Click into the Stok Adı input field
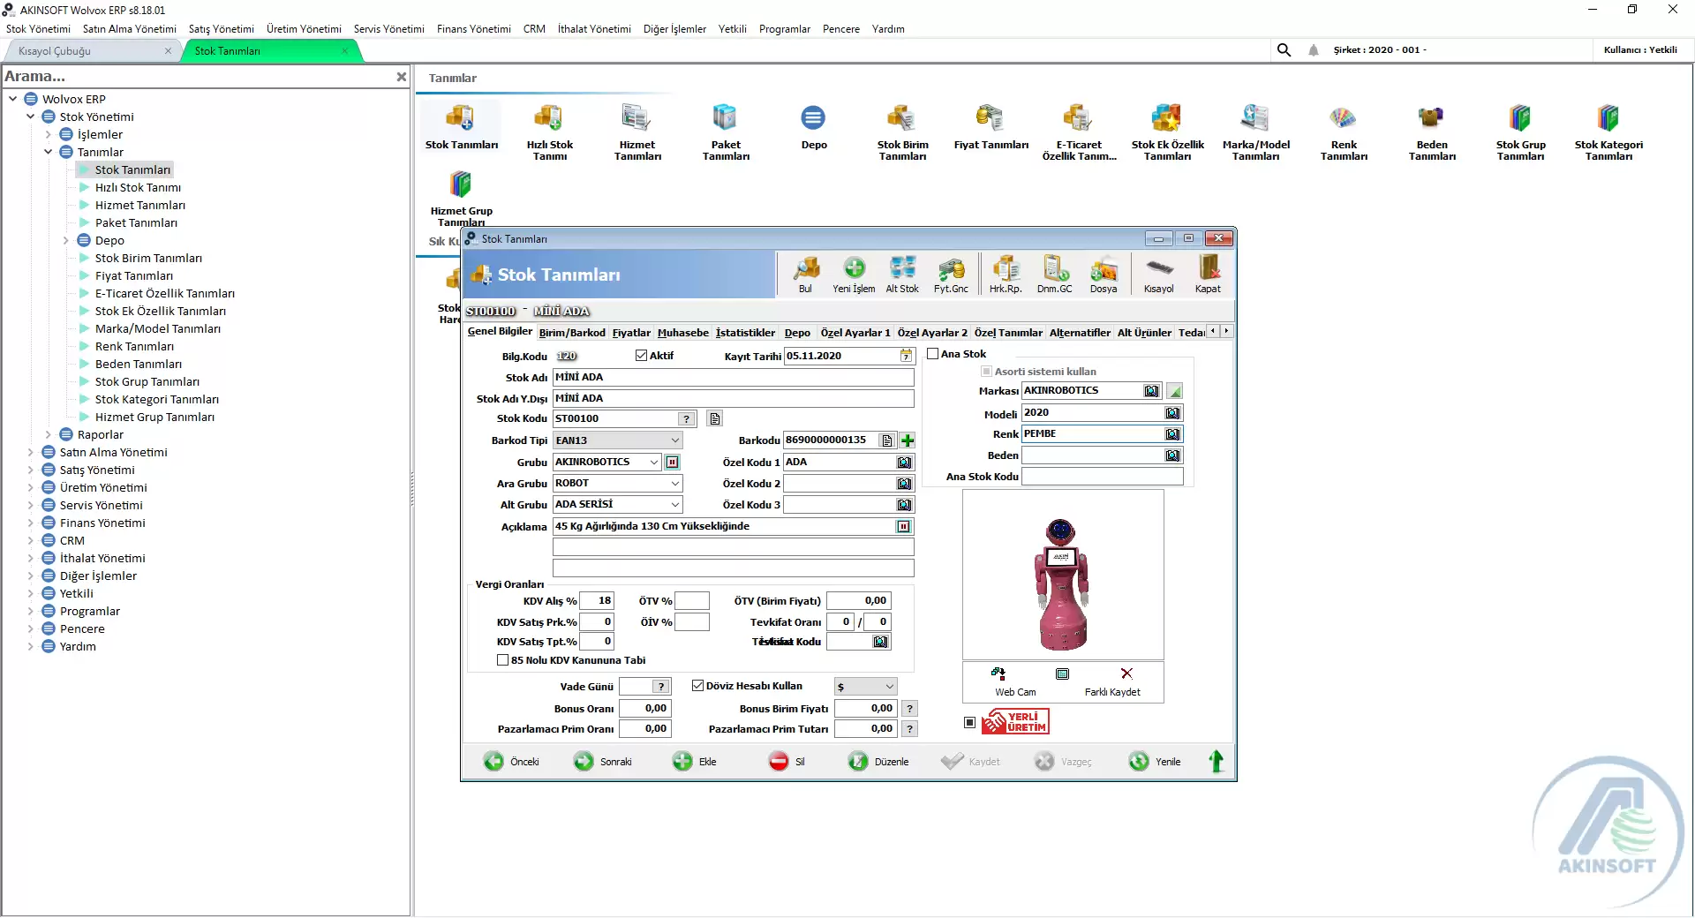 pyautogui.click(x=733, y=378)
